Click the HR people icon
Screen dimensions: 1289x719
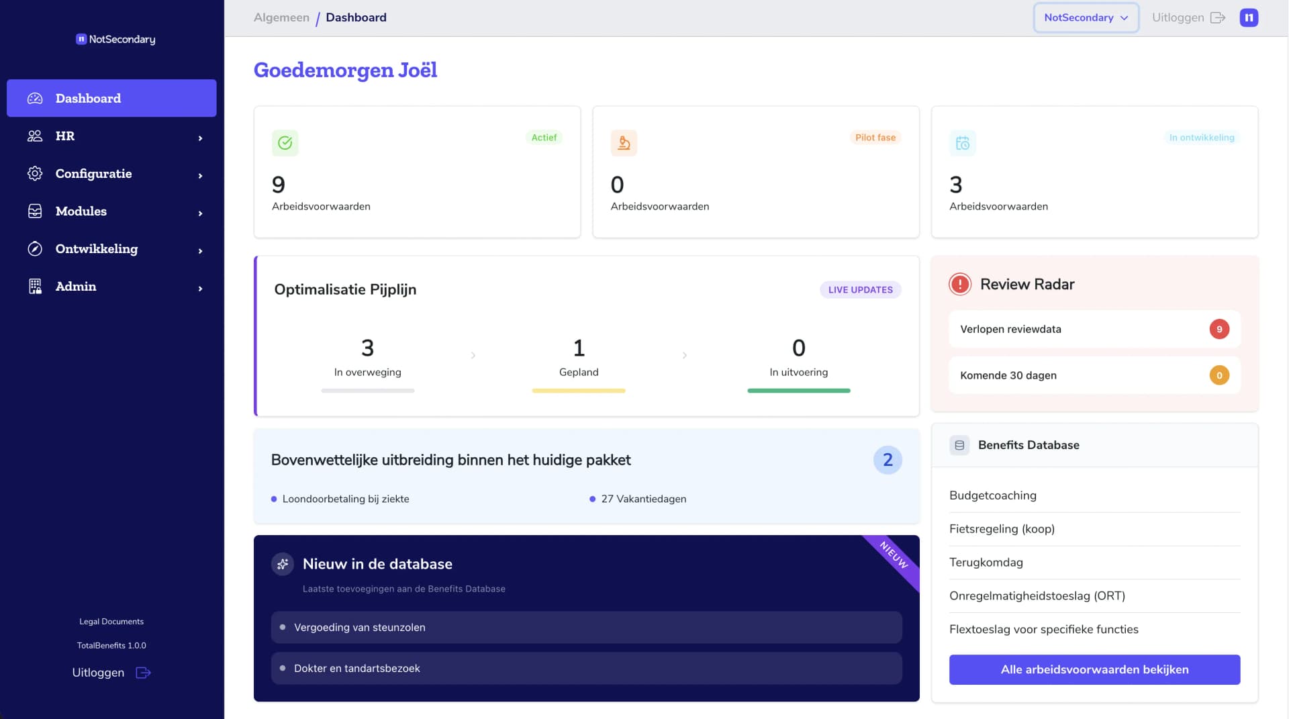[x=34, y=136]
